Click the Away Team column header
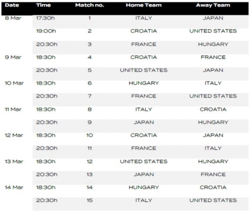Viewport: 251px width, 218px height. tap(213, 5)
